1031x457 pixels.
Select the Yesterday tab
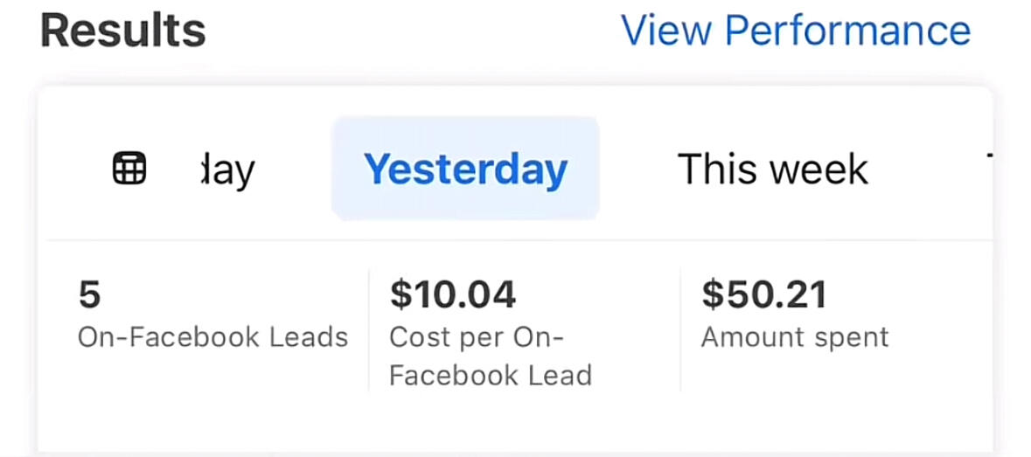[x=465, y=168]
